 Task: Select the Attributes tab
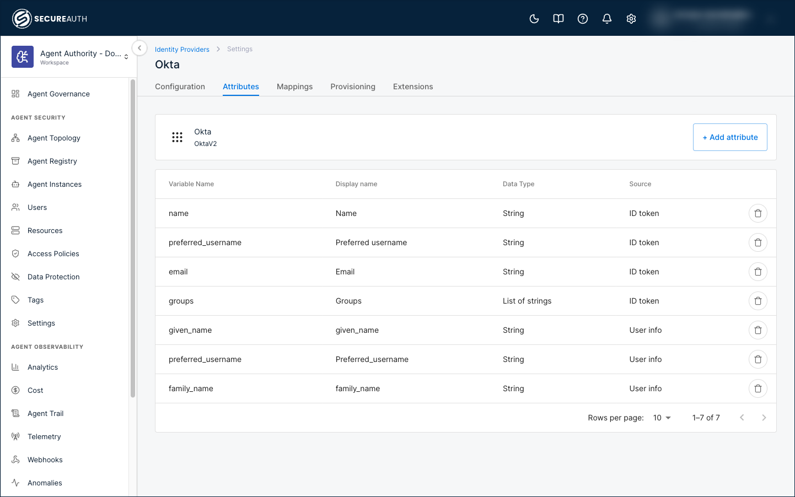(x=241, y=87)
